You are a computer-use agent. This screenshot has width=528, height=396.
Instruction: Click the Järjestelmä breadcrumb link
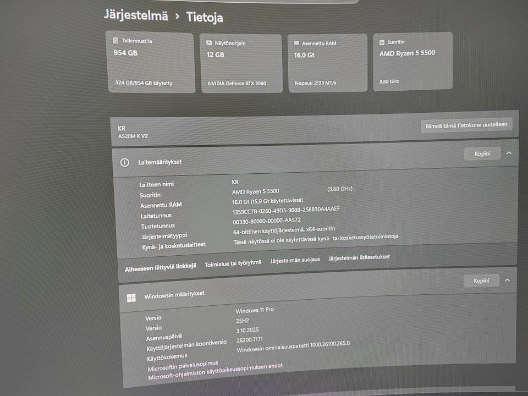coord(136,15)
